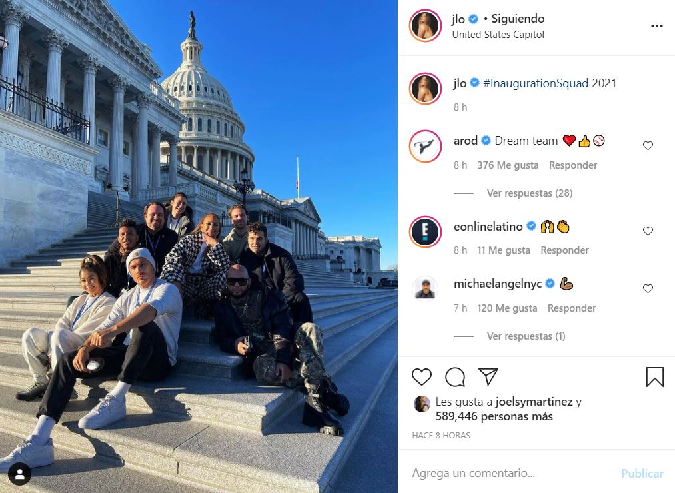Viewport: 675px width, 493px height.
Task: Expand Ver respuestas (28) under arod
Action: [530, 193]
